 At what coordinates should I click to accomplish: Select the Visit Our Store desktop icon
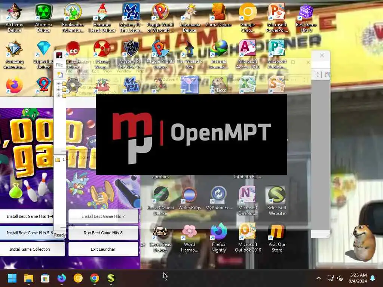pos(277,237)
